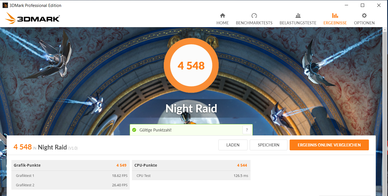
Task: Click the (V1.0) version label
Action: (x=73, y=148)
